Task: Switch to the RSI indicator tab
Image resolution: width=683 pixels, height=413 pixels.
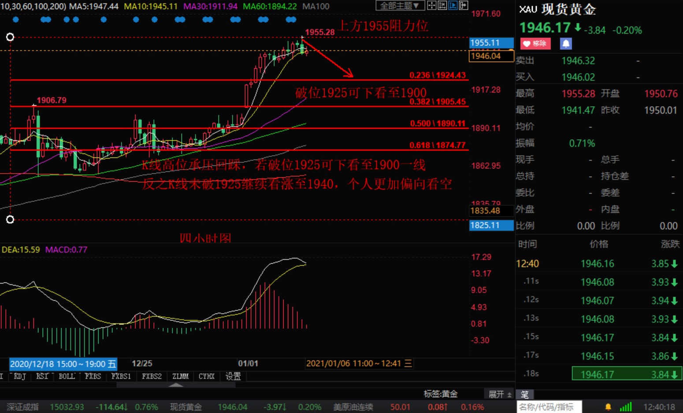Action: 42,376
